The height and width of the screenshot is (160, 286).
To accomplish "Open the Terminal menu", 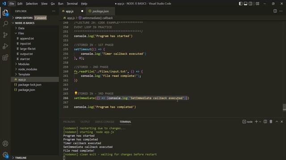I will pyautogui.click(x=72, y=4).
